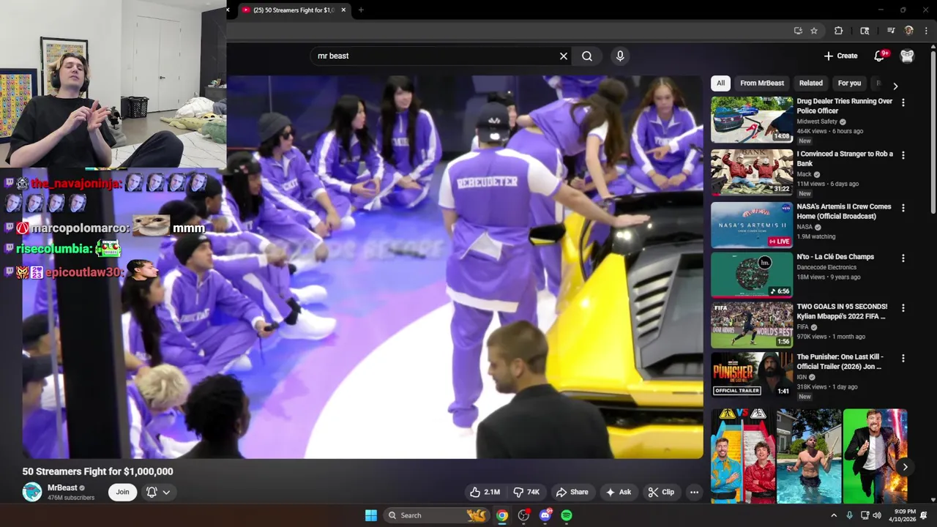Open menu for 'The Punisher: One Last Kill' video
937x527 pixels.
[903, 358]
